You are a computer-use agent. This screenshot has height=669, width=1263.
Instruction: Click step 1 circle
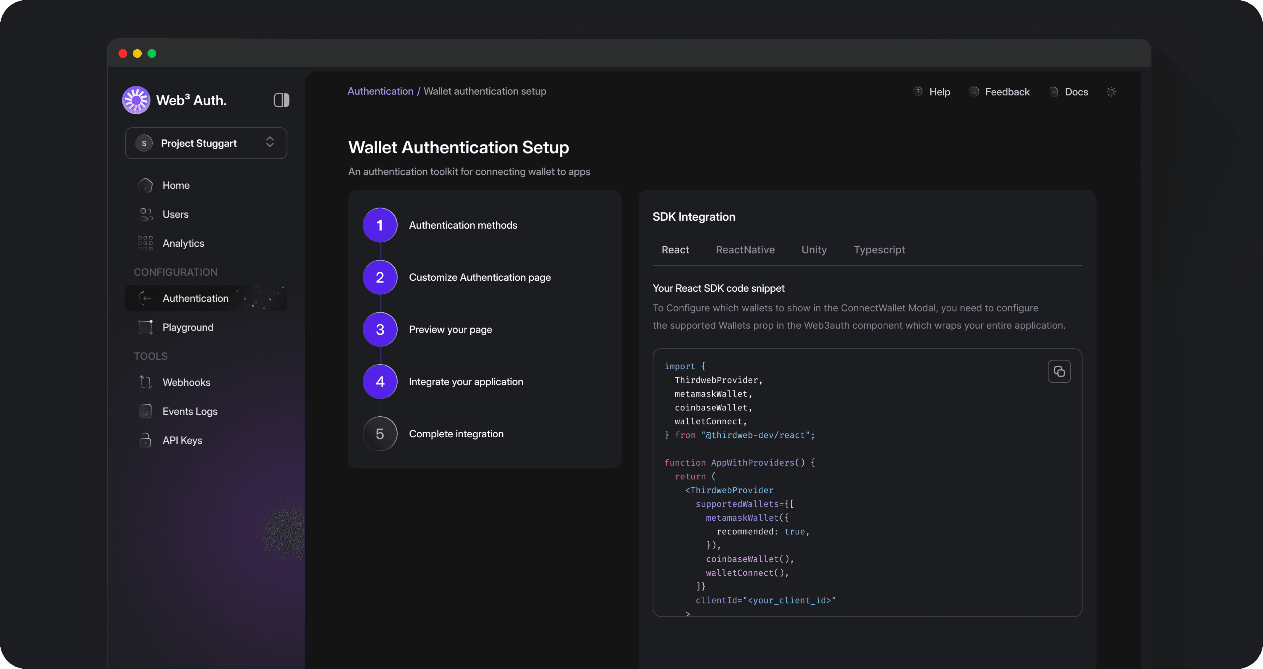click(380, 225)
